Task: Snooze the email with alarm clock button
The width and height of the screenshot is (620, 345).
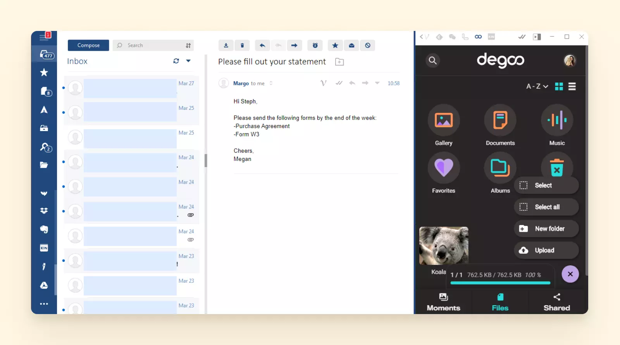Action: pos(315,46)
